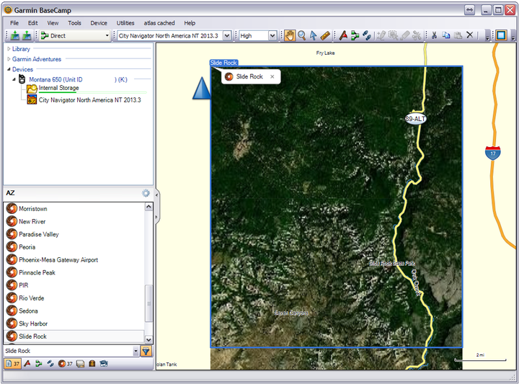Image resolution: width=519 pixels, height=384 pixels.
Task: Click the Delete X toolbar icon
Action: 470,35
